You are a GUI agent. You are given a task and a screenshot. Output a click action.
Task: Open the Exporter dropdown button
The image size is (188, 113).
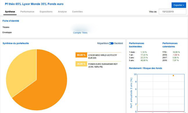(x=179, y=5)
